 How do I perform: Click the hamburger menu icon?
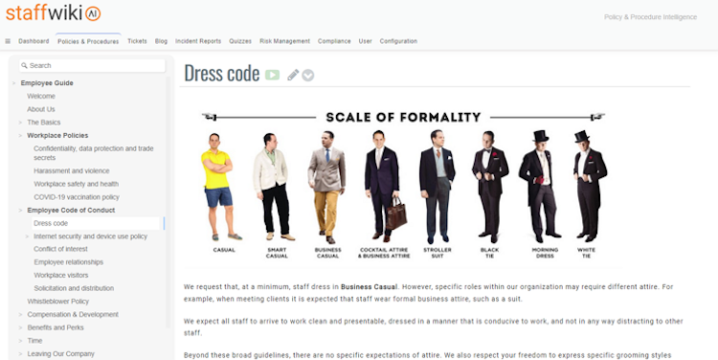point(8,41)
